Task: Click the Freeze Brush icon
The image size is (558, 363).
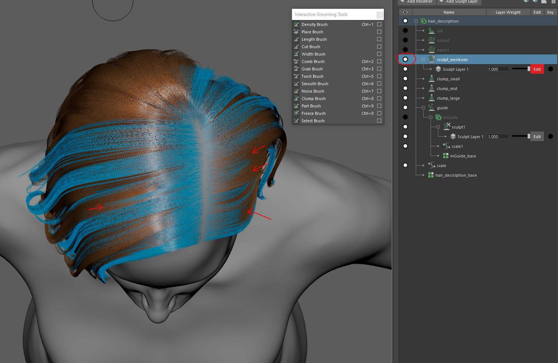Action: pos(296,113)
